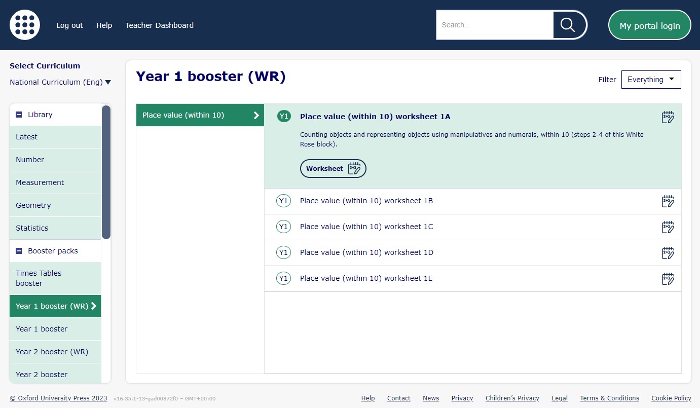This screenshot has height=408, width=700.
Task: Open the footer Help link
Action: pos(368,398)
